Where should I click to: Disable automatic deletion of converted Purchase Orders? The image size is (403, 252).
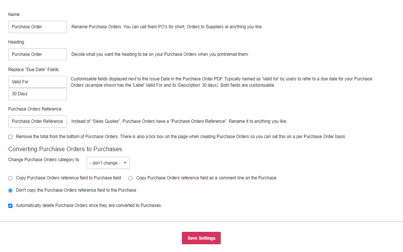[10, 205]
